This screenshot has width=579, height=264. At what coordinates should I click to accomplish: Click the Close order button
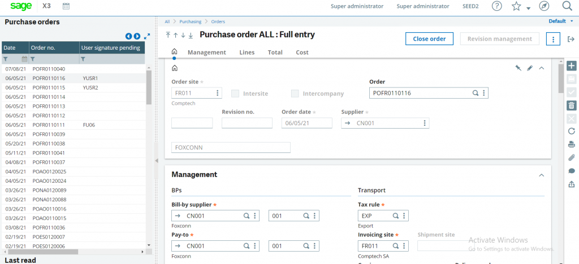click(x=429, y=39)
